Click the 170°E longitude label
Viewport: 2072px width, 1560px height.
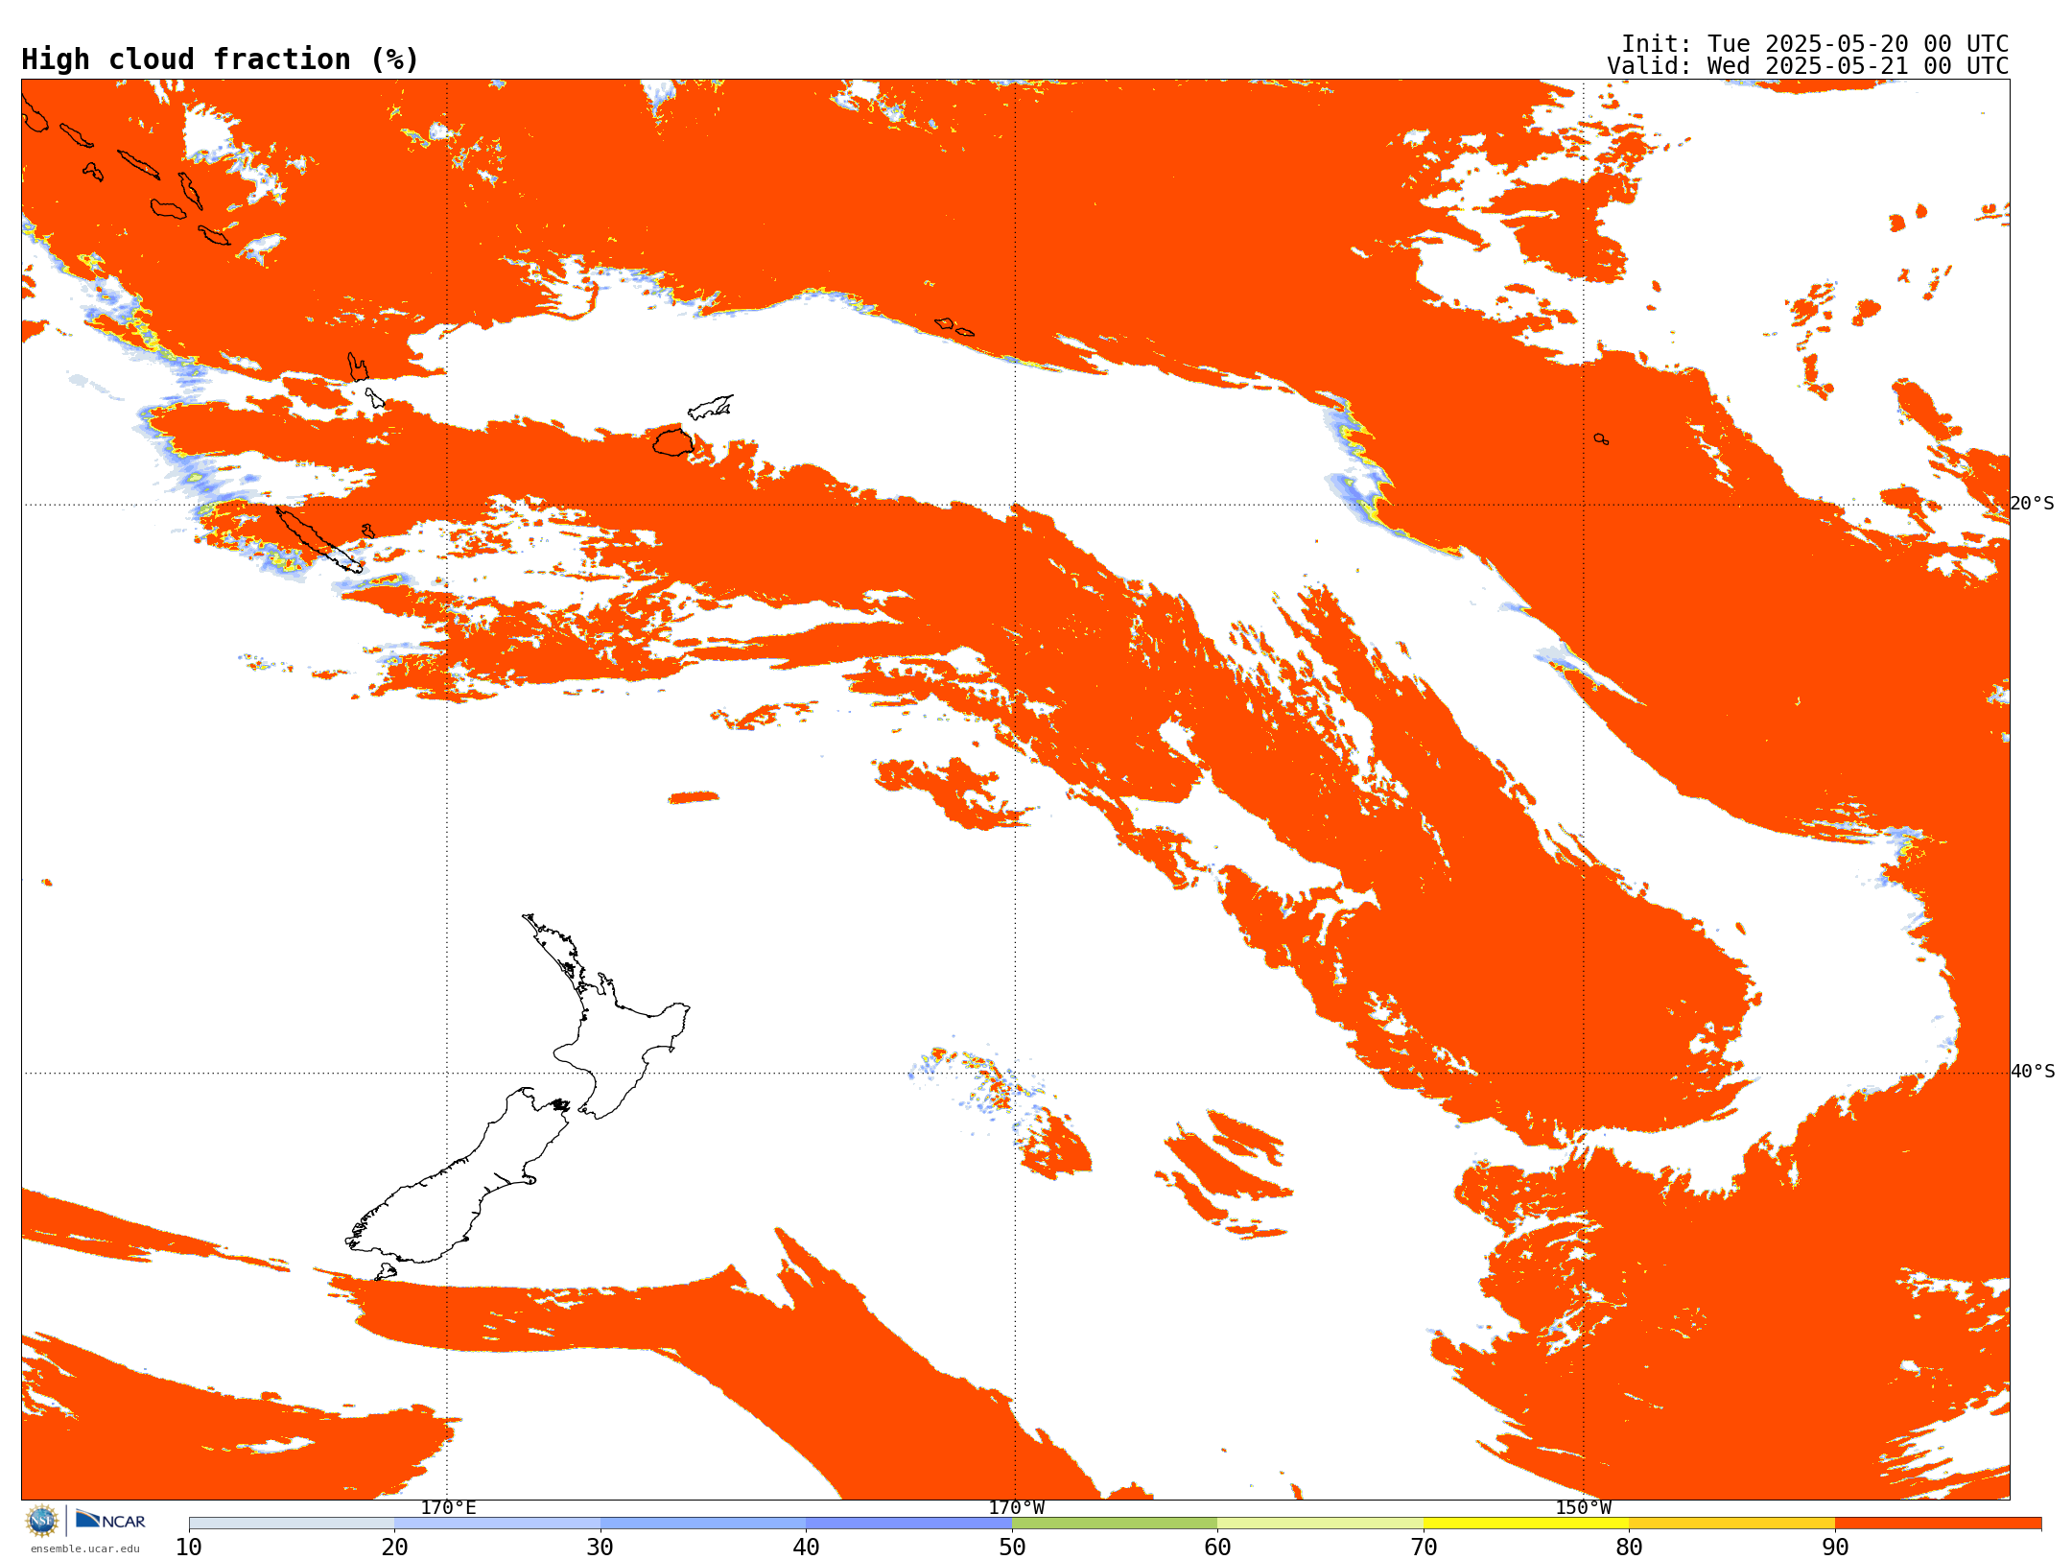448,1507
